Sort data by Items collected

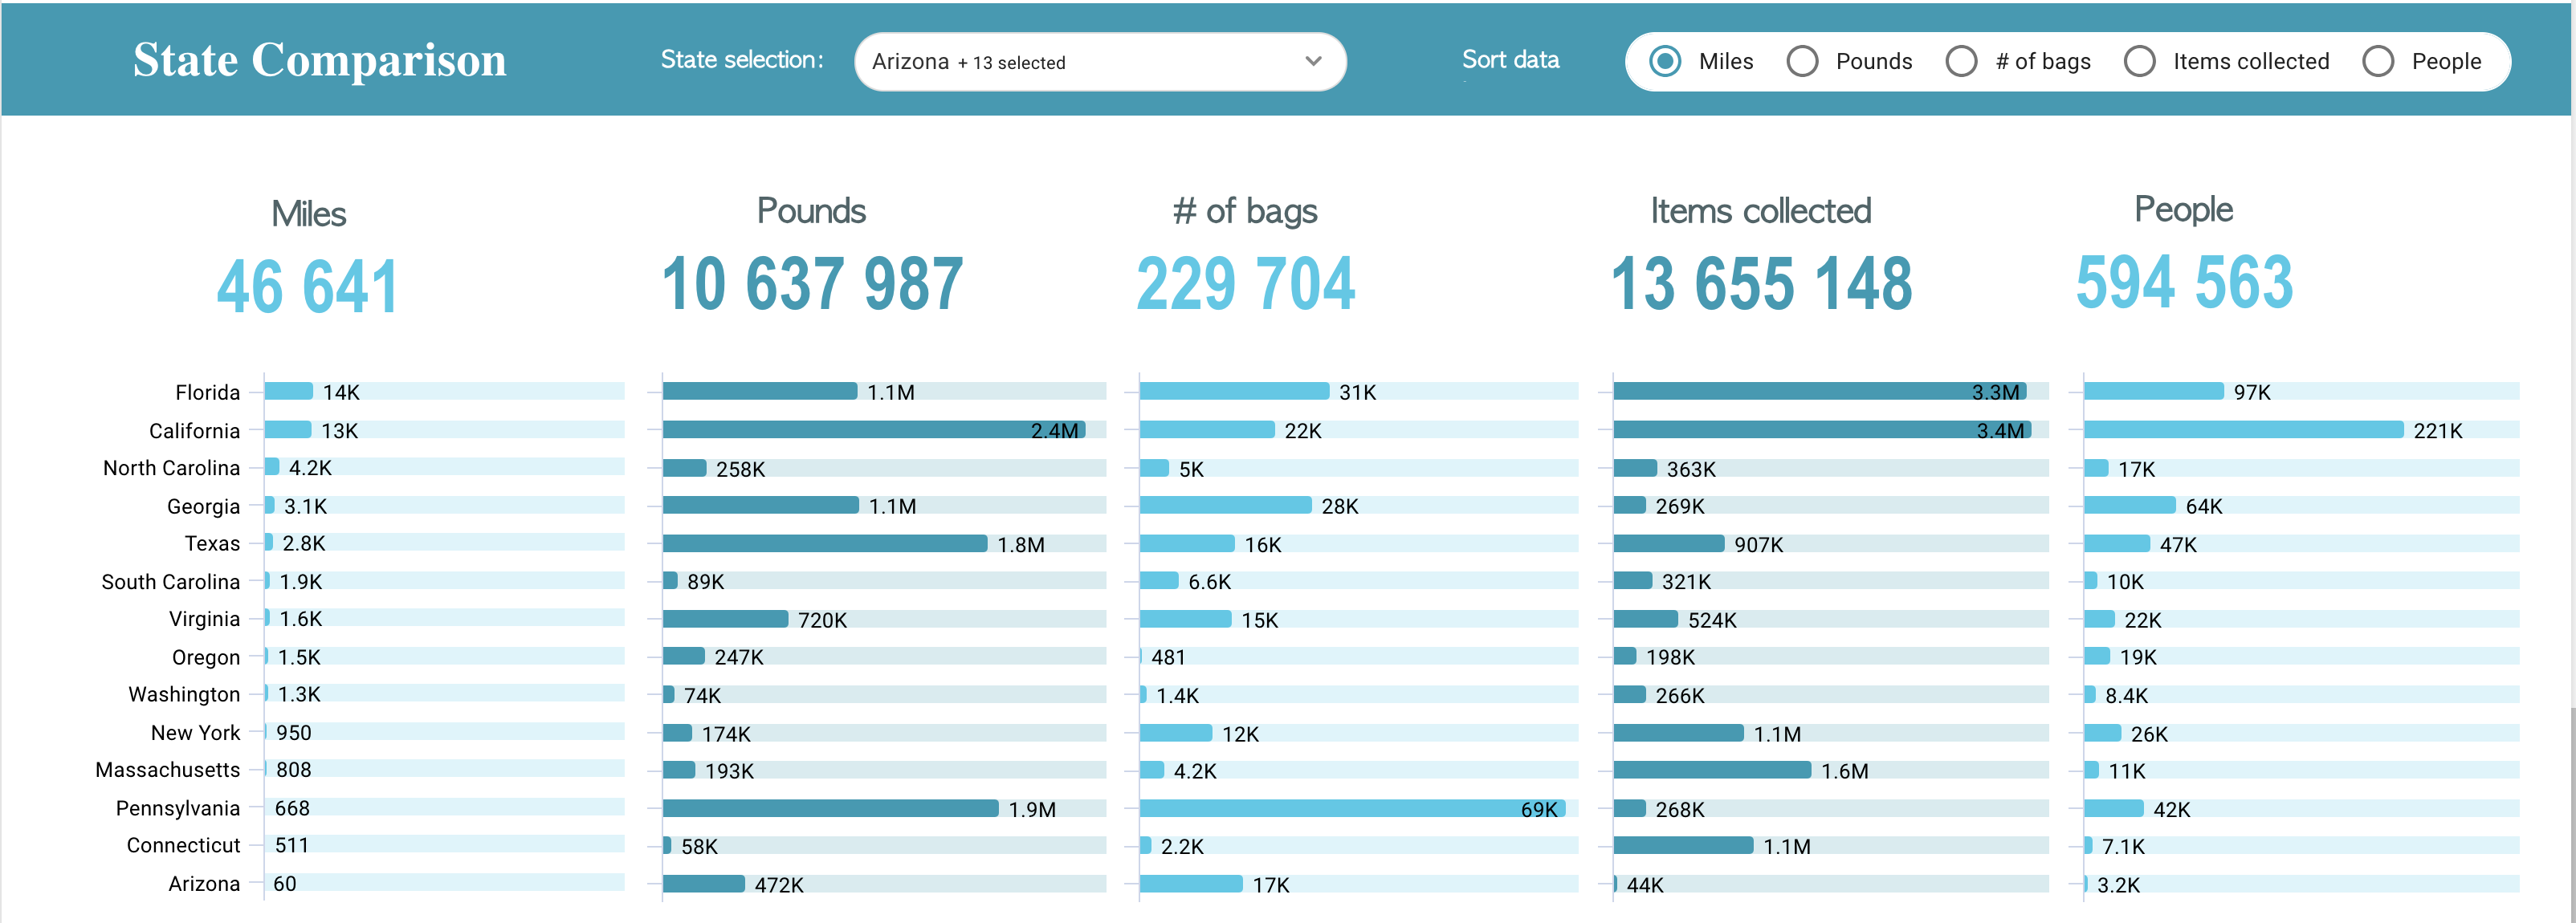click(2139, 61)
